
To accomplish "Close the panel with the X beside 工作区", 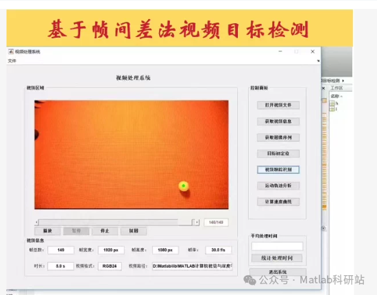I will coord(324,88).
